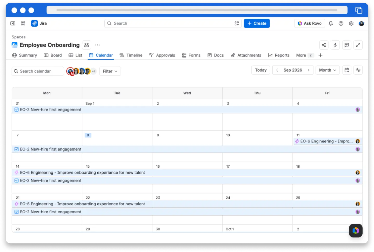Image resolution: width=374 pixels, height=252 pixels.
Task: Open the browser tabs overview icon
Action: point(359,10)
